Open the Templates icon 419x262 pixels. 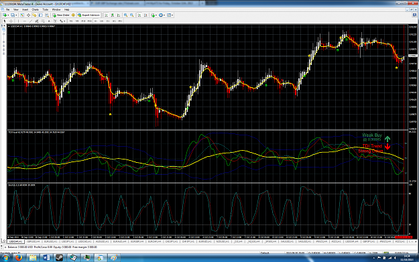169,15
